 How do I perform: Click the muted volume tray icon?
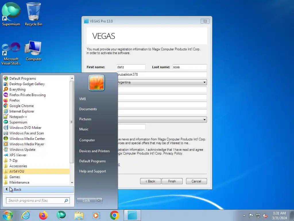(265, 216)
